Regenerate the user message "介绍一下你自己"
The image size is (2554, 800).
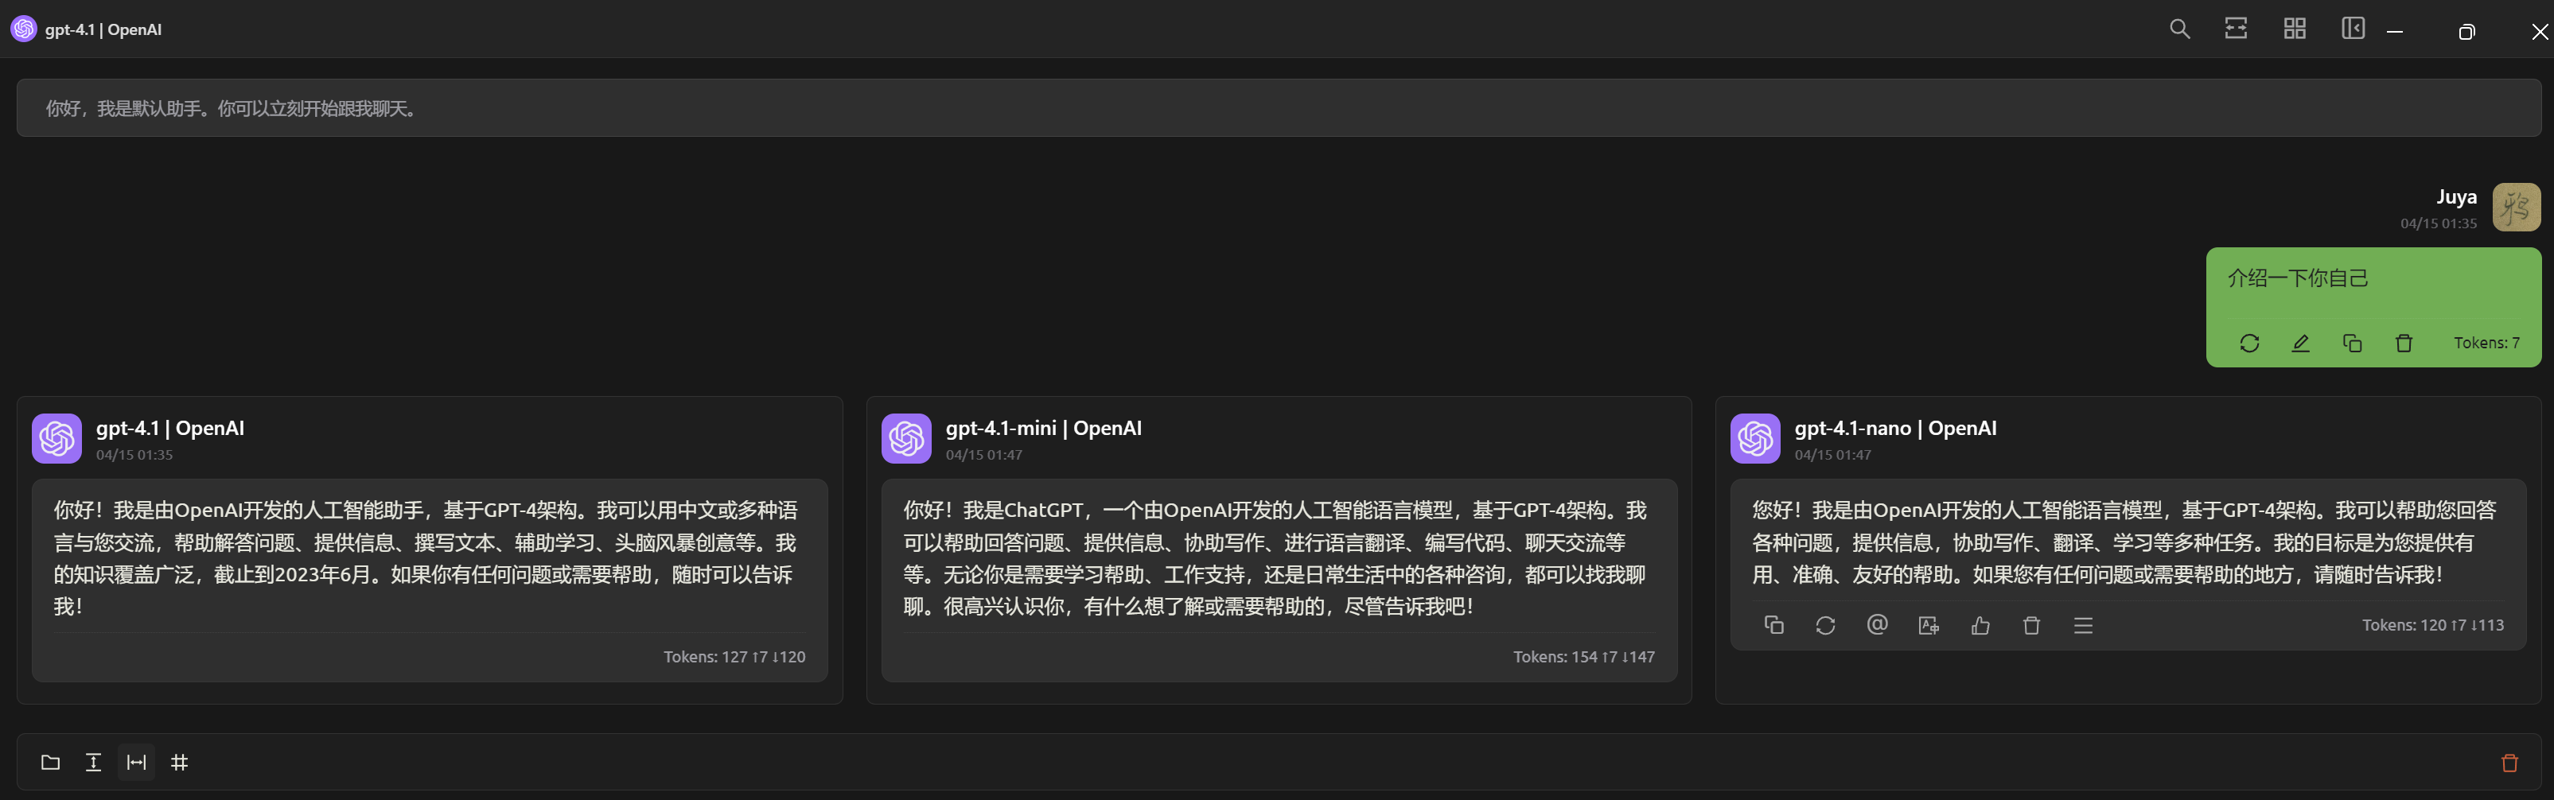2248,343
